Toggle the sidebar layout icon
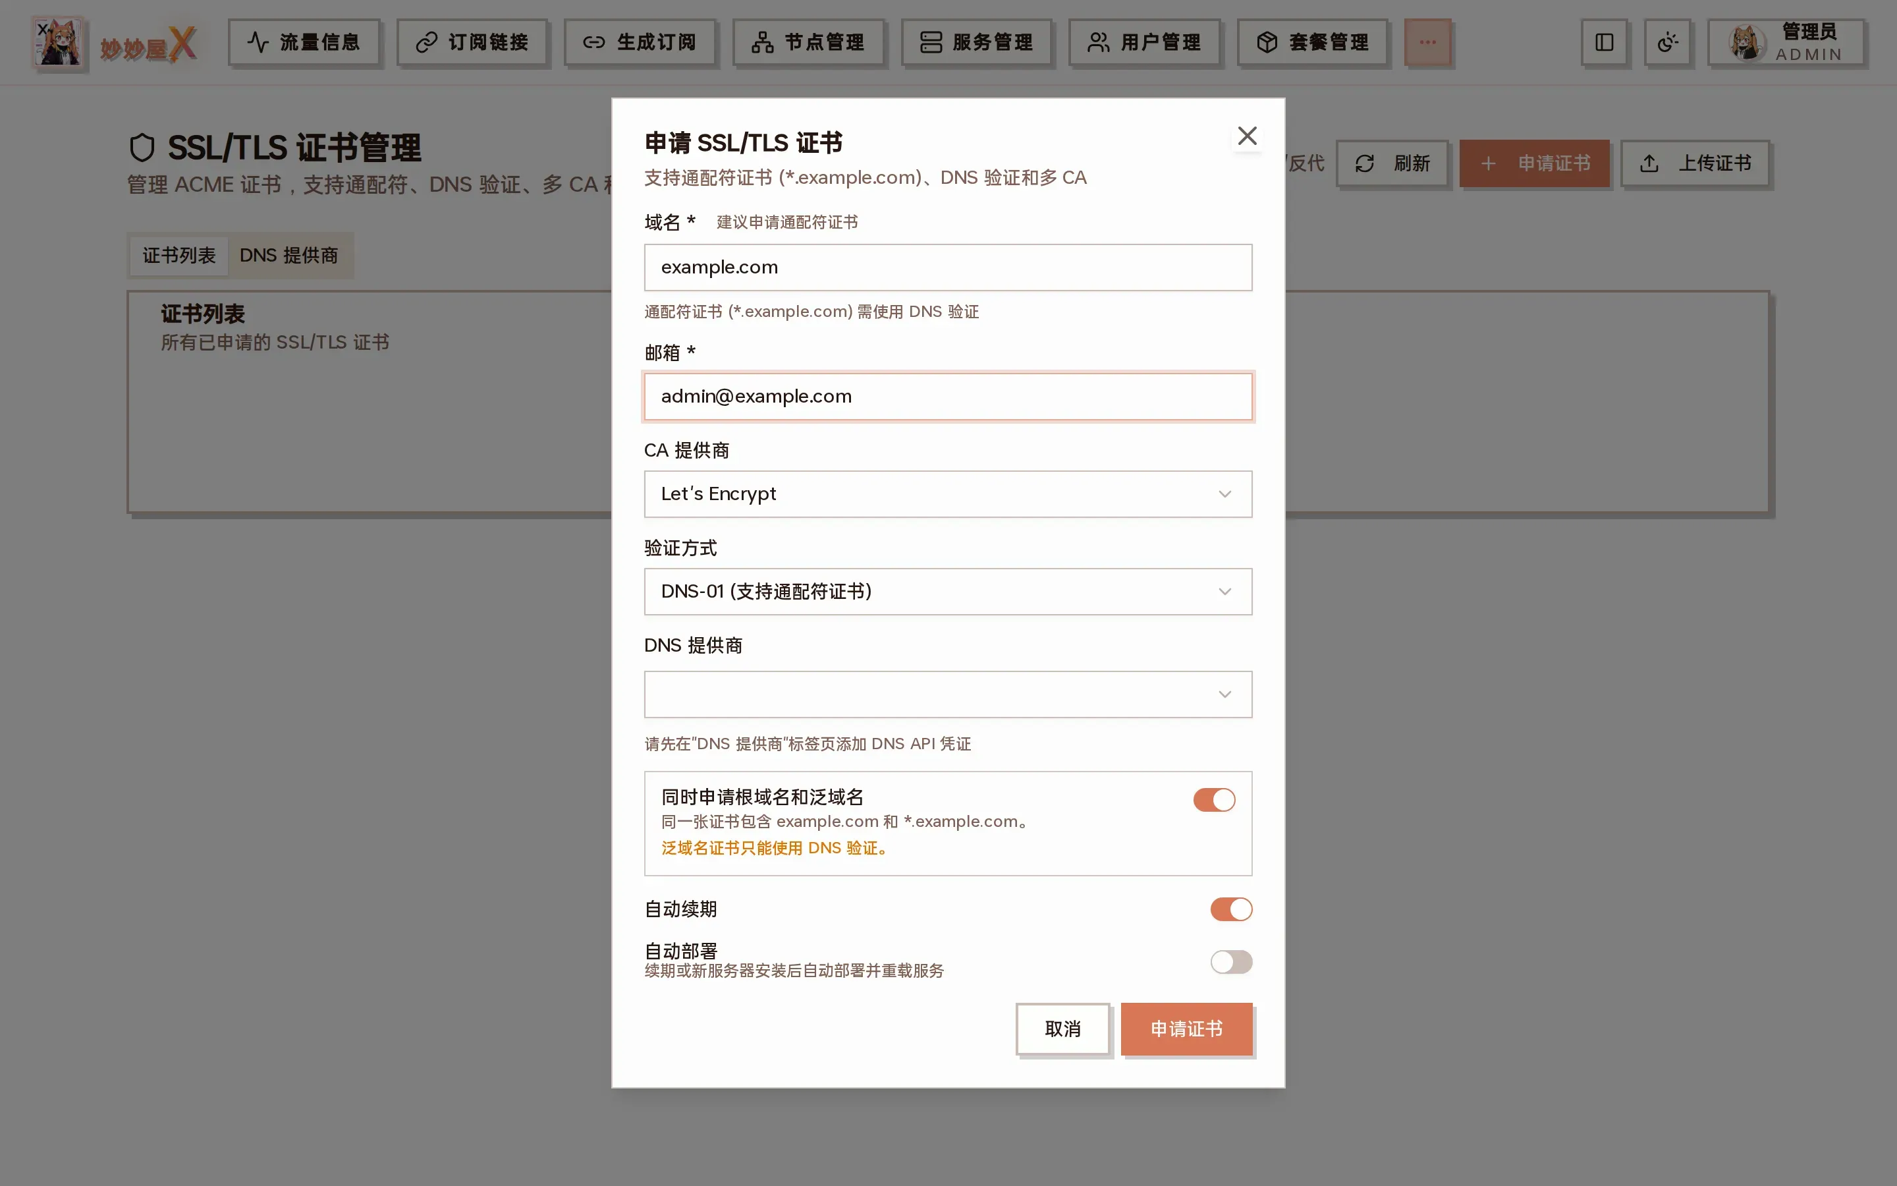Screen dimensions: 1897x1186 1604,42
